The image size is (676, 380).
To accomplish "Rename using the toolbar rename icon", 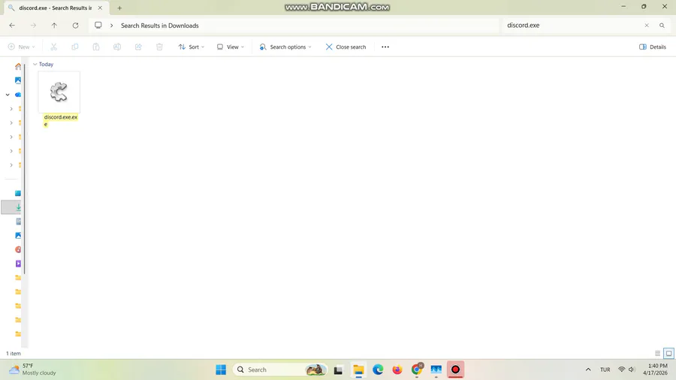I will tap(117, 47).
